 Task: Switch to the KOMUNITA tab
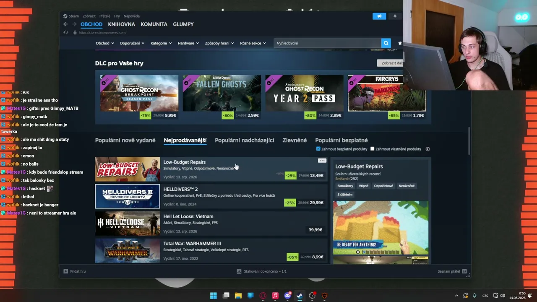[x=154, y=24]
